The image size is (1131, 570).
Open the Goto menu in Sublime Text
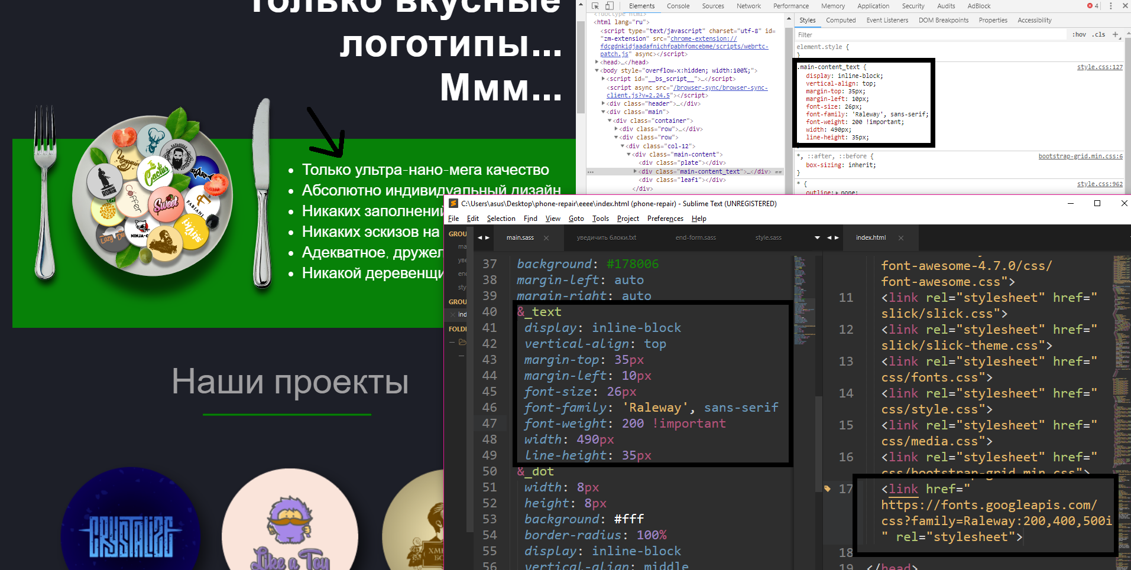click(576, 219)
